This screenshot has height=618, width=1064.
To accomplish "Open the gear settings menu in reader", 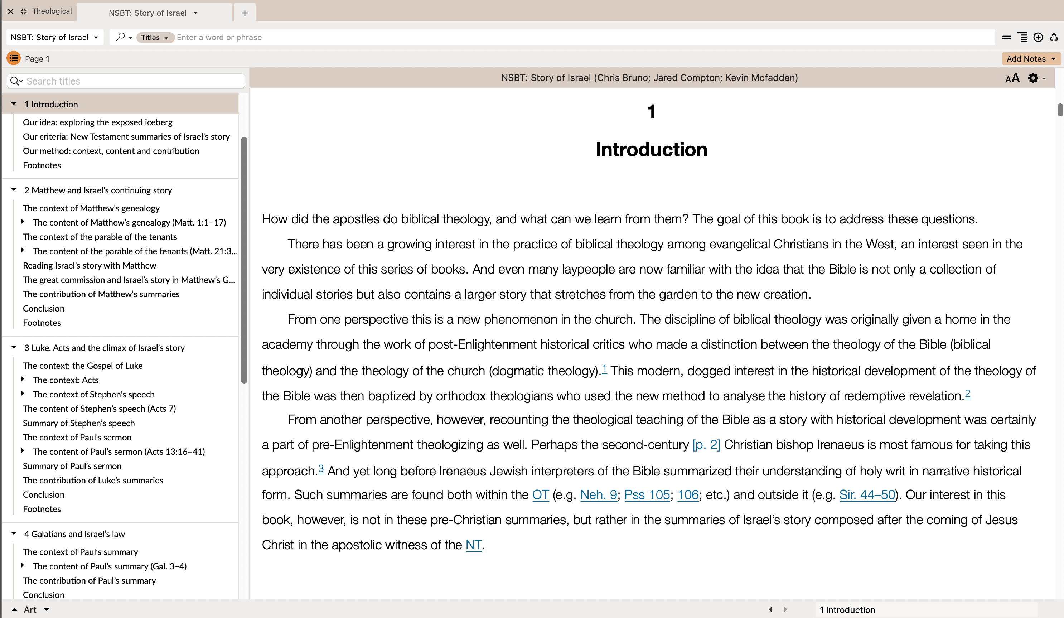I will coord(1036,78).
